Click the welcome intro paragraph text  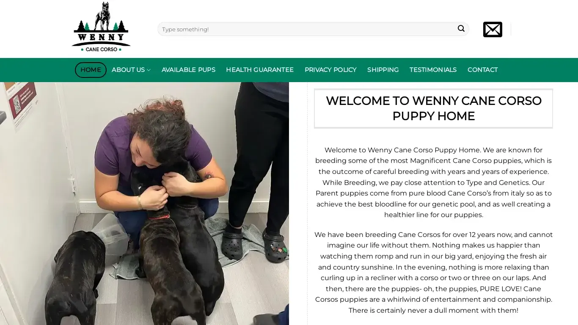tap(433, 182)
